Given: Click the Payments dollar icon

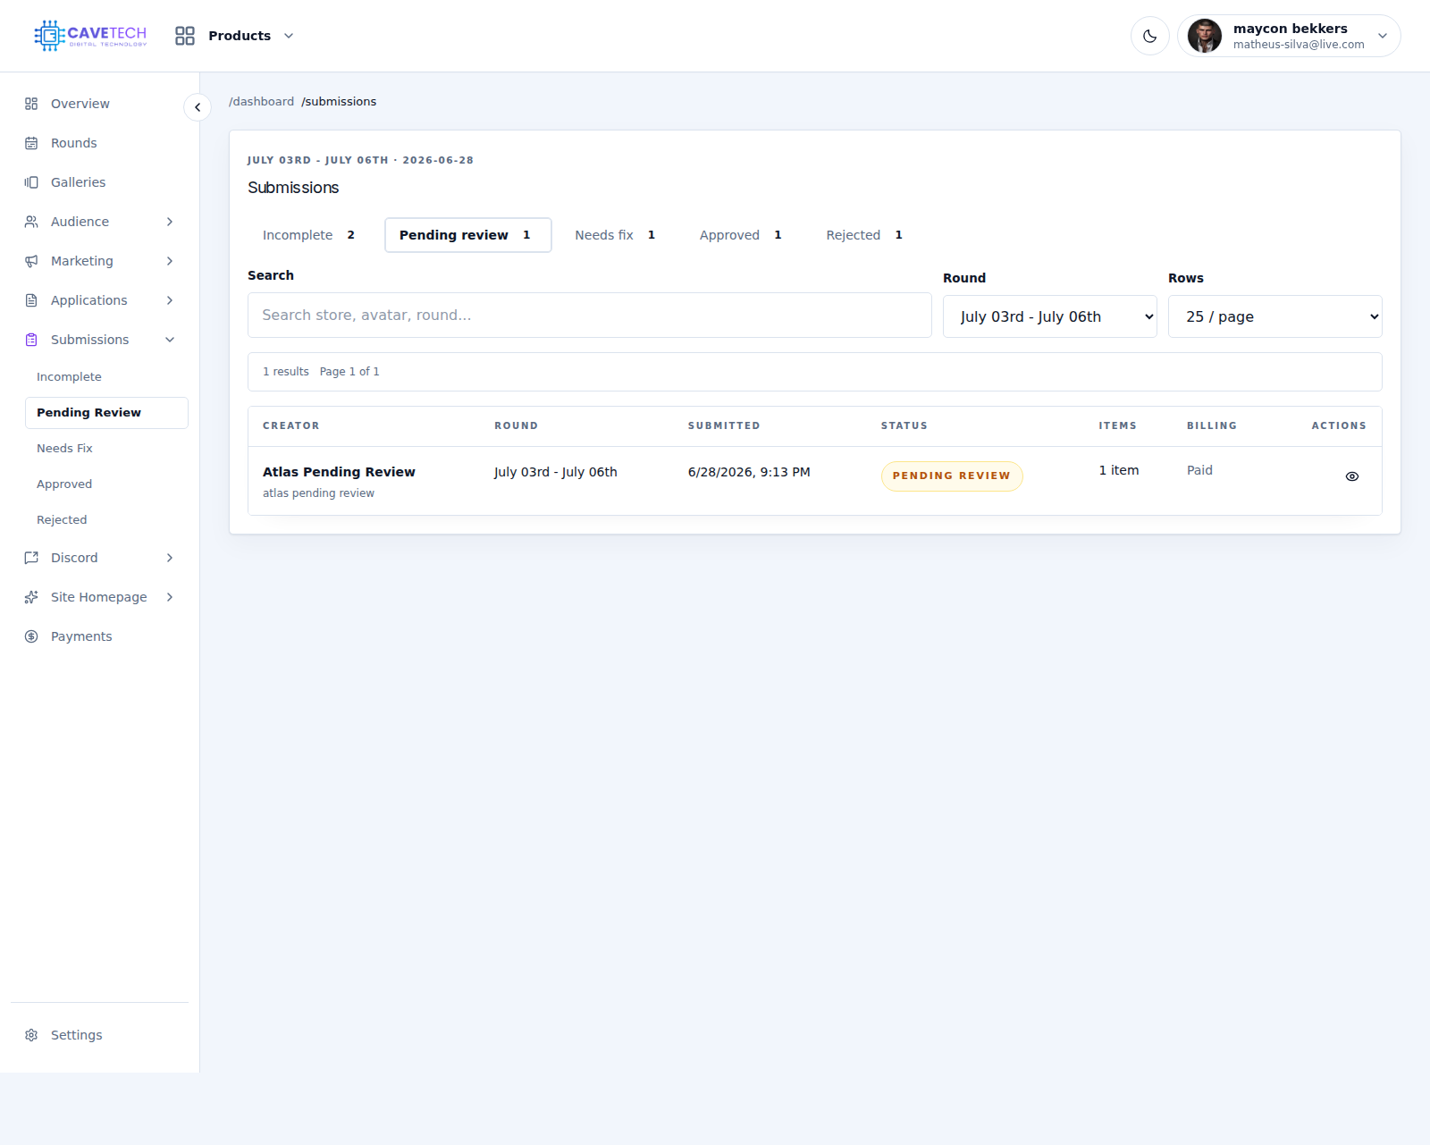Looking at the screenshot, I should pyautogui.click(x=31, y=636).
